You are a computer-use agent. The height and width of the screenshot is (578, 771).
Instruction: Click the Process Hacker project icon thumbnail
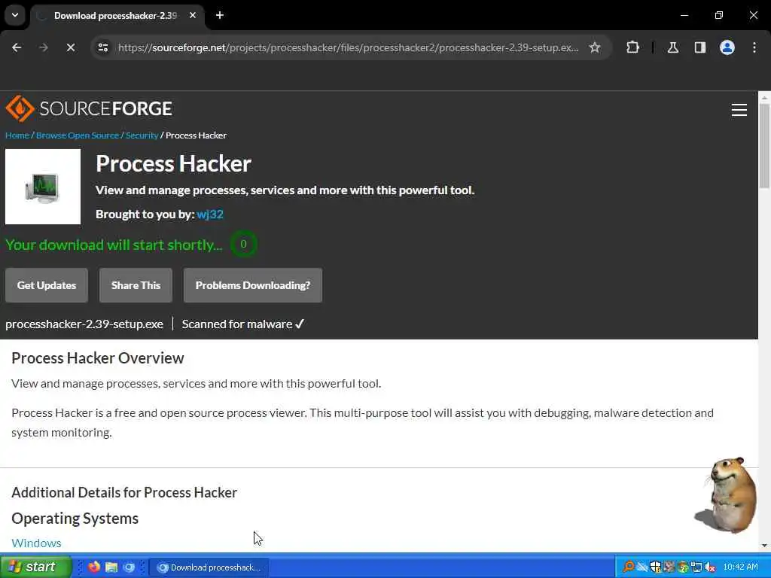(43, 187)
